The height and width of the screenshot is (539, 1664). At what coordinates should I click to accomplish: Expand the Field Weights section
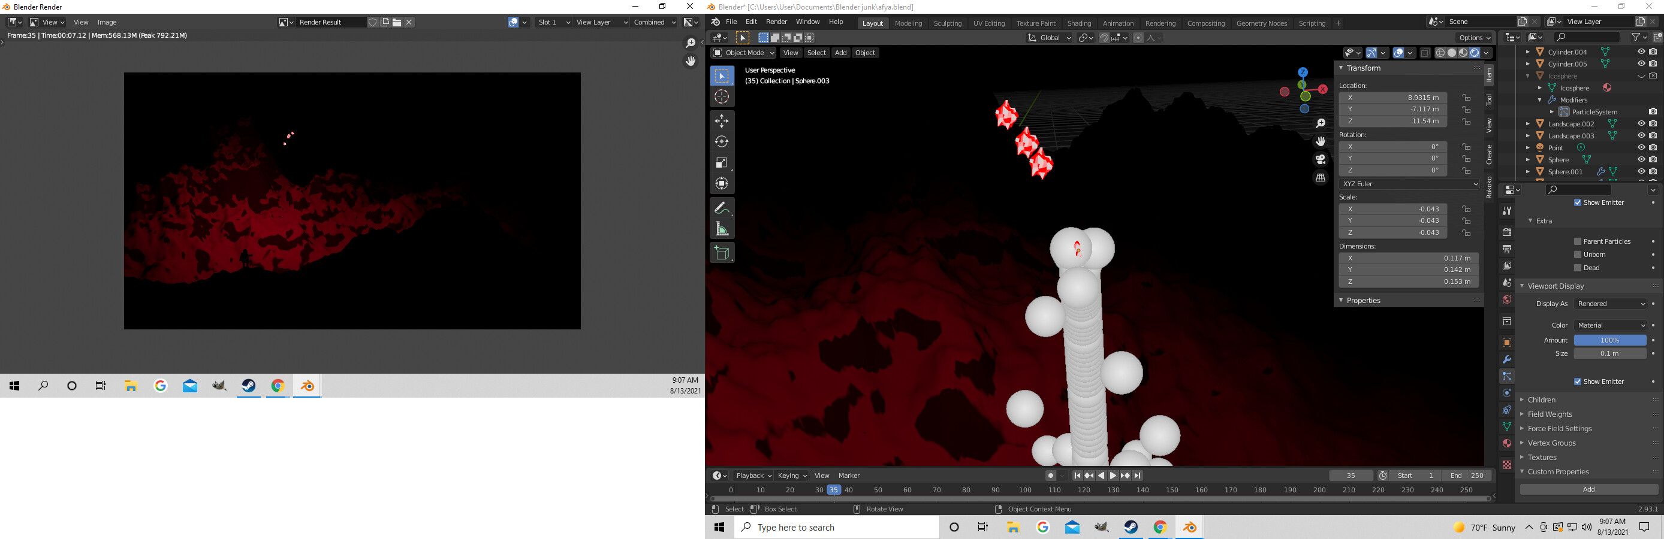point(1550,414)
